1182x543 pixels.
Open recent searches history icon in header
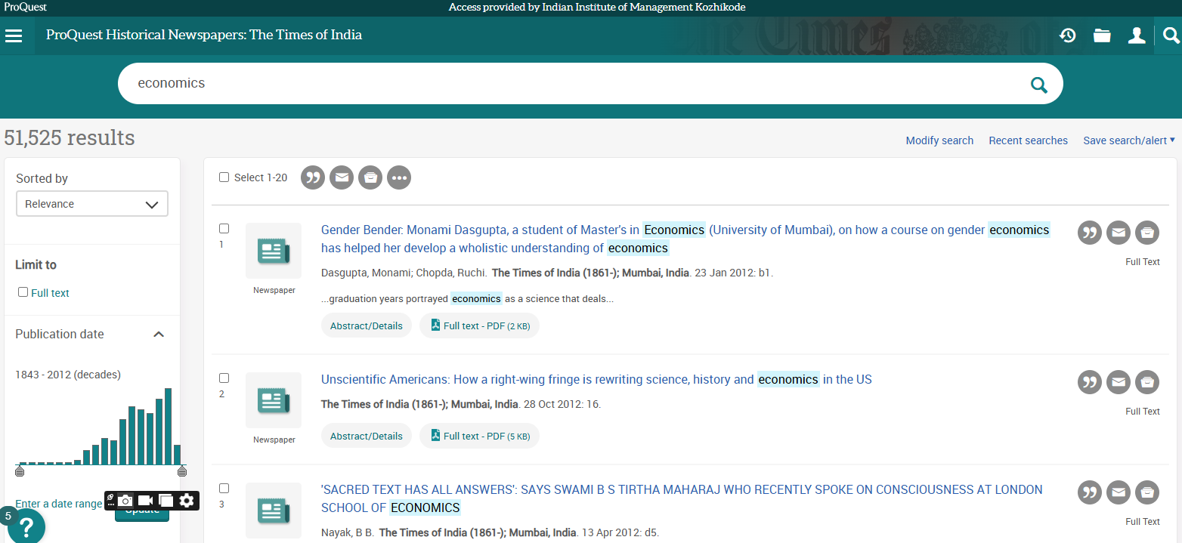[x=1067, y=35]
